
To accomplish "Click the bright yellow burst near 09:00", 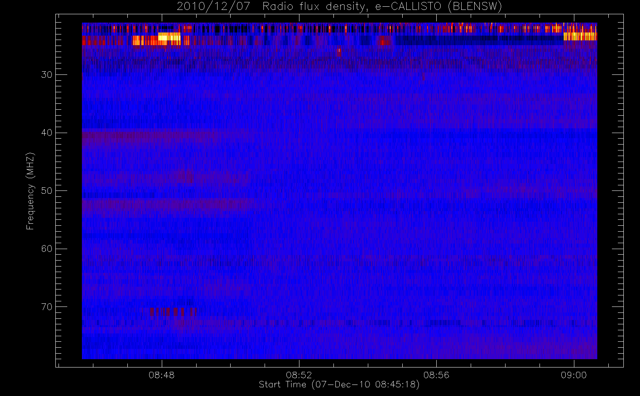I will (580, 36).
